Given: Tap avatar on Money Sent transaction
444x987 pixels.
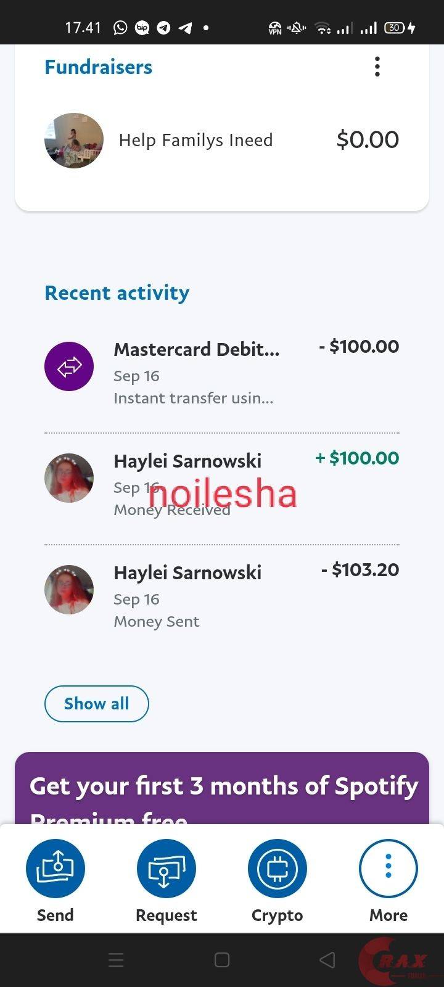Looking at the screenshot, I should (69, 590).
